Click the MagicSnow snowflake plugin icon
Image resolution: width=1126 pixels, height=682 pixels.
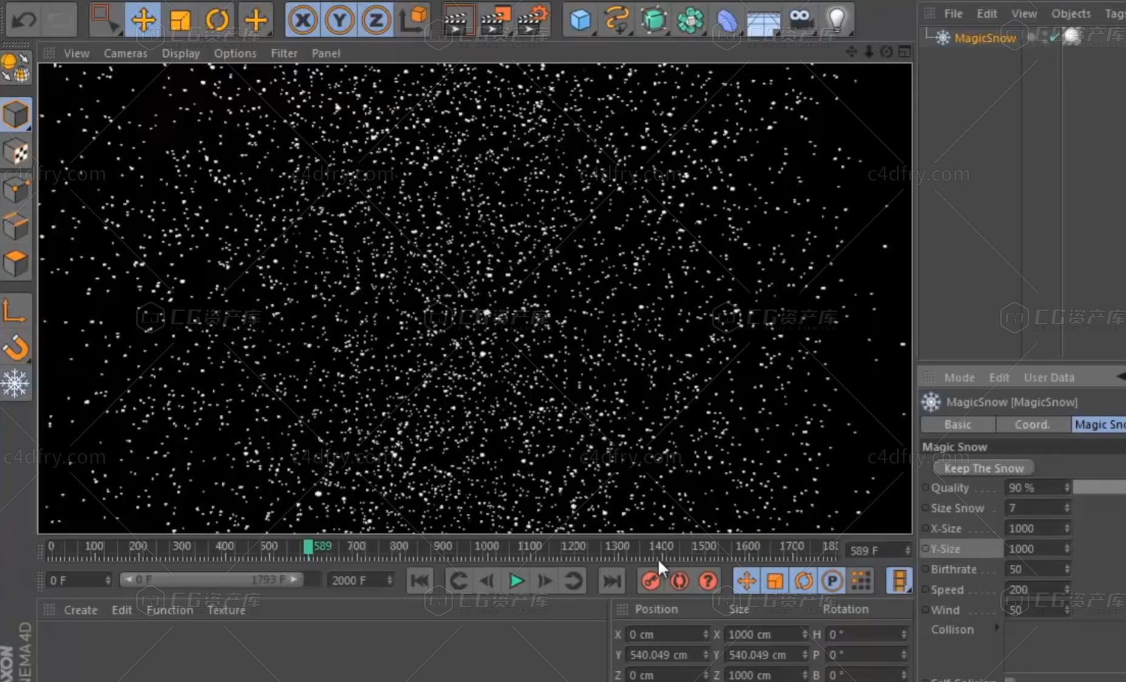15,383
